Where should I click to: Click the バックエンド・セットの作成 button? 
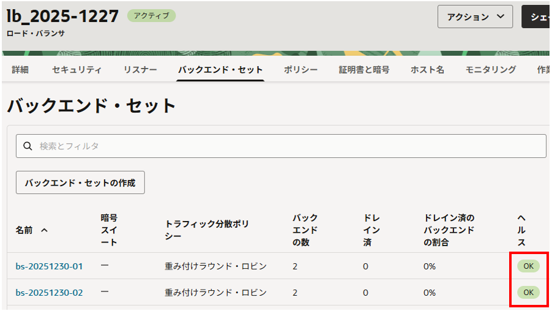(80, 182)
